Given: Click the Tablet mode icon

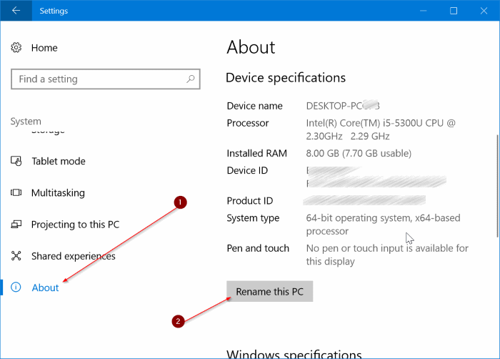Looking at the screenshot, I should pyautogui.click(x=16, y=161).
